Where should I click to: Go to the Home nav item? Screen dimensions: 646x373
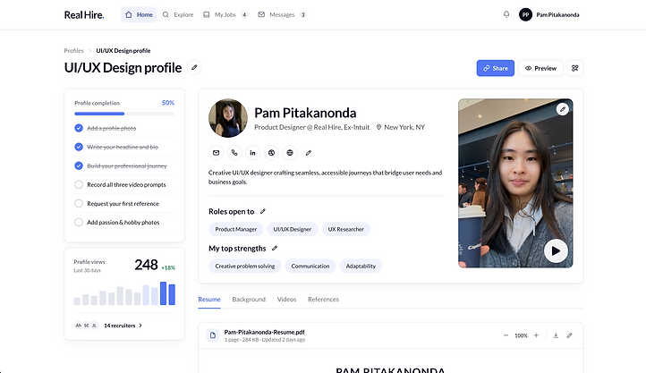[139, 15]
